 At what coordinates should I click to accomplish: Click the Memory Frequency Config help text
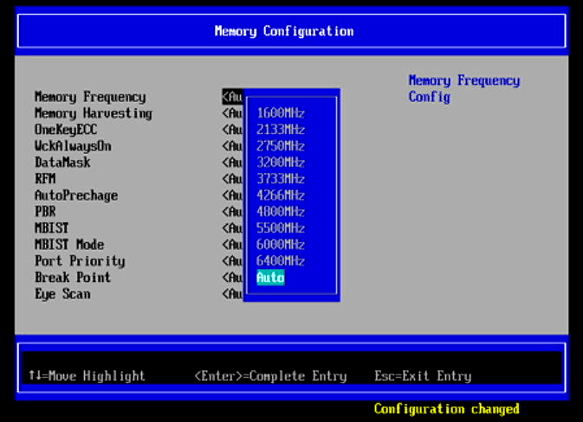coord(464,89)
